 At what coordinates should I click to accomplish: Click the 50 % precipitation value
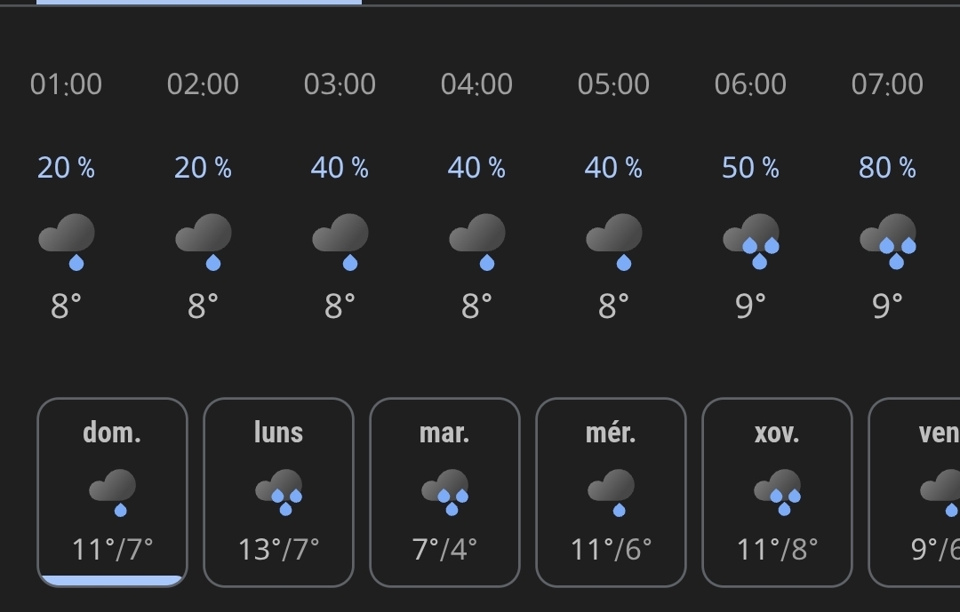(750, 168)
